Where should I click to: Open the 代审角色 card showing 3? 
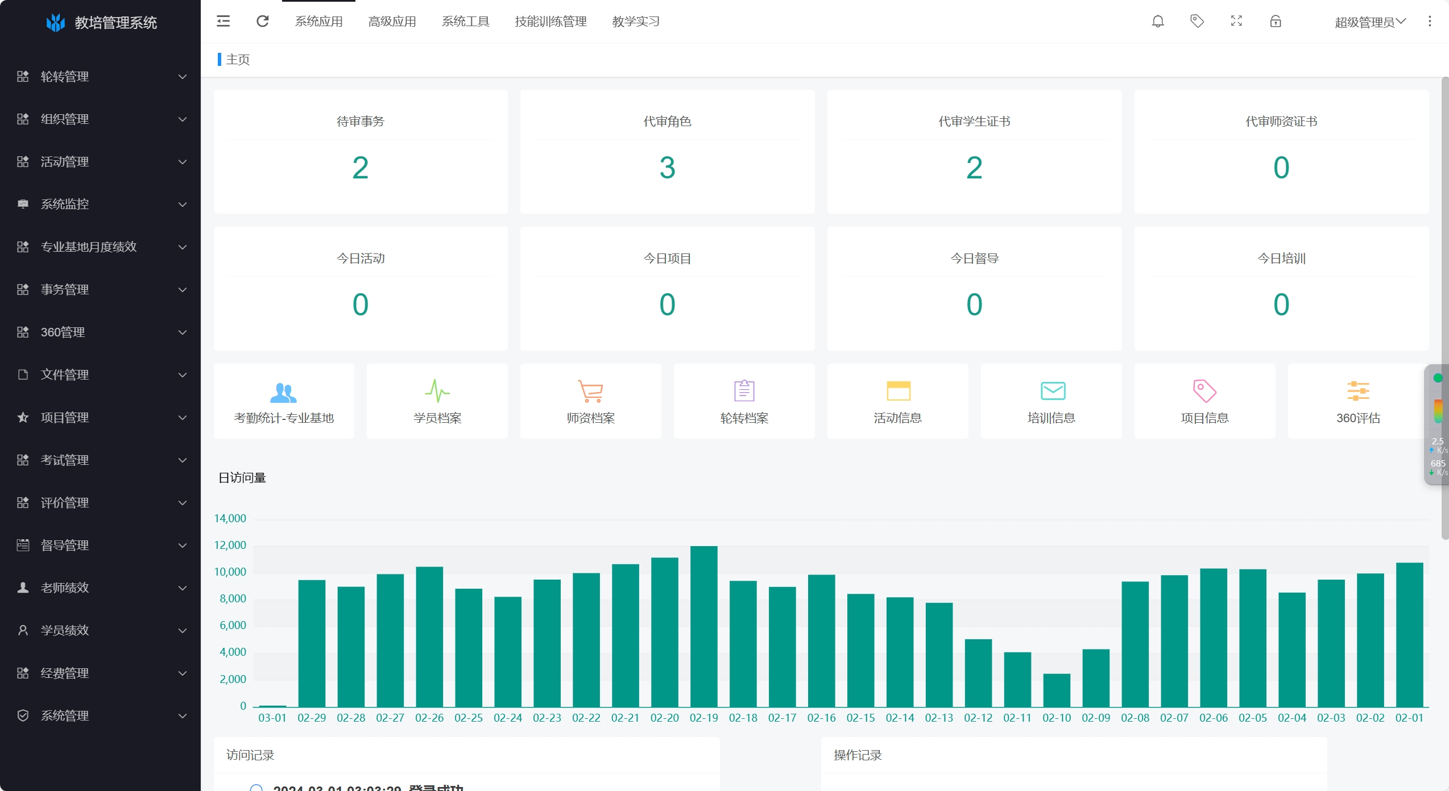[x=667, y=152]
